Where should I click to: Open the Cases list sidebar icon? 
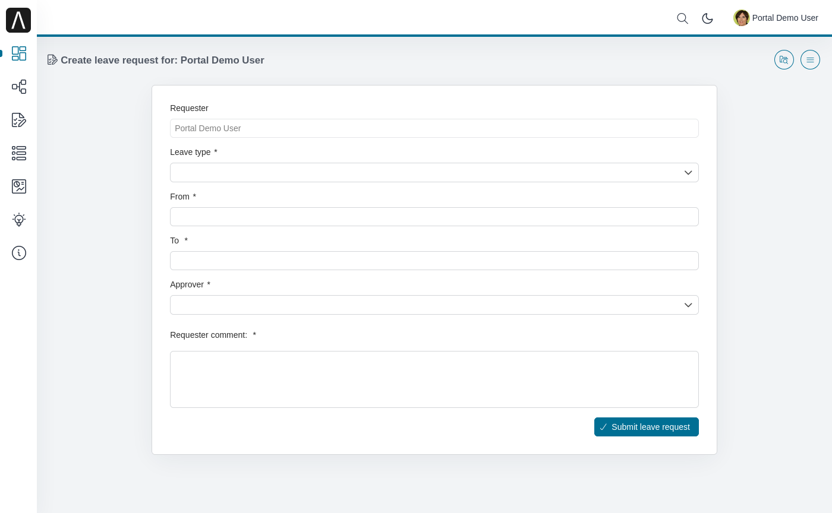(x=19, y=153)
